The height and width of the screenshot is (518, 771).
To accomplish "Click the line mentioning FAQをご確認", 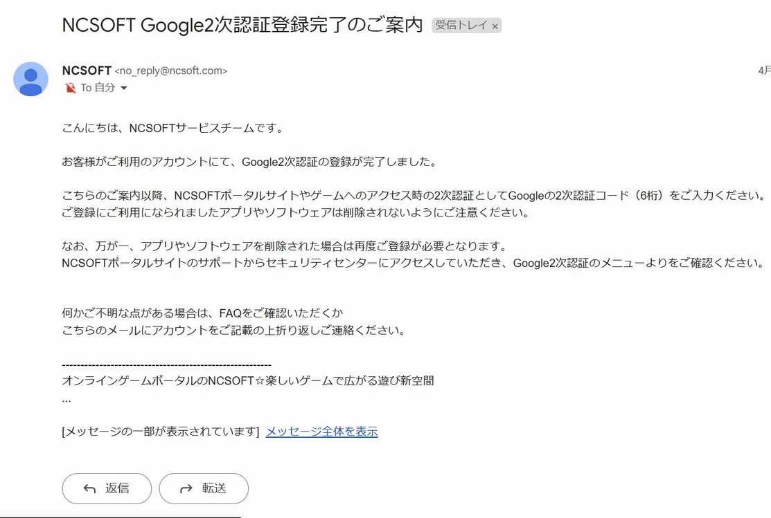I will pyautogui.click(x=202, y=313).
